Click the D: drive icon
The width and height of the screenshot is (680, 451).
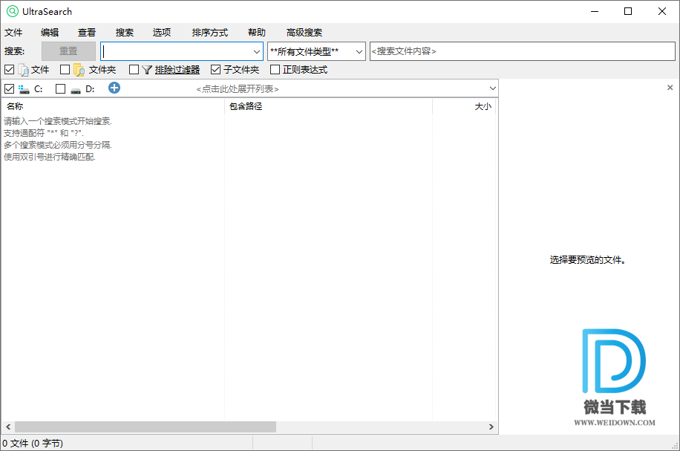click(x=76, y=89)
